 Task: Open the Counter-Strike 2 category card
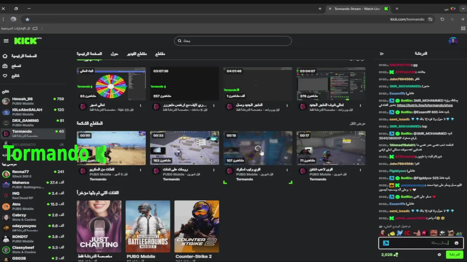(x=197, y=226)
